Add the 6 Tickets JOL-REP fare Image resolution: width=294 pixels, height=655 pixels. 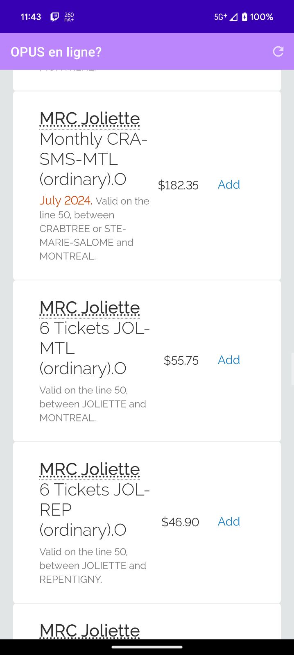(228, 522)
